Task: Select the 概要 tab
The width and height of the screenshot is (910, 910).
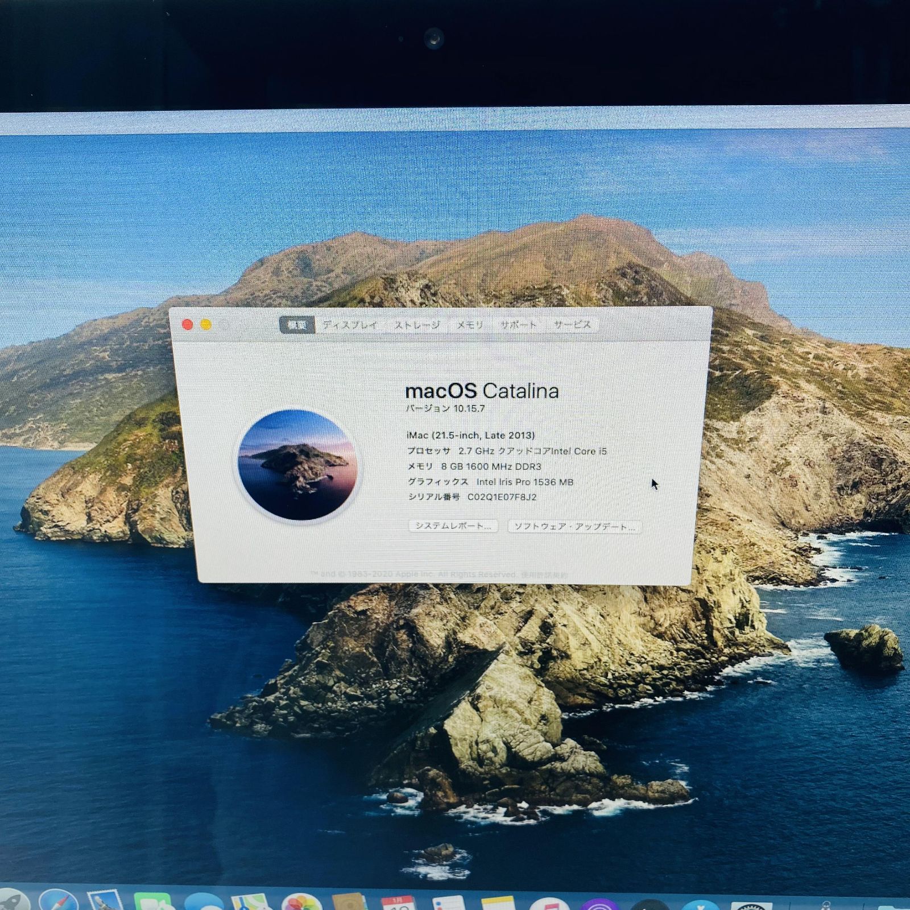Action: tap(297, 325)
